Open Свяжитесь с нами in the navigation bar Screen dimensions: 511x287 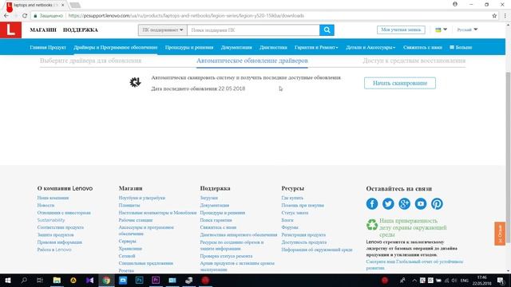(422, 47)
